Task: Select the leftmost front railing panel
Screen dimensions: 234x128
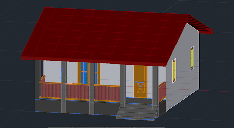Action: click(x=51, y=90)
